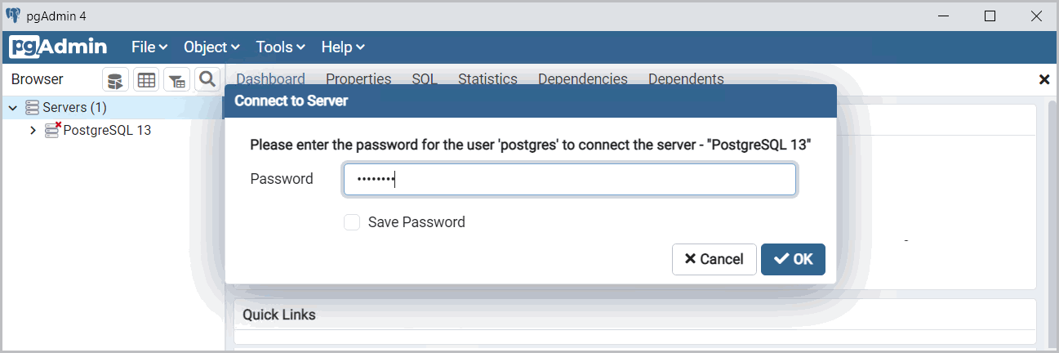Click the Query Tool icon in Browser
The width and height of the screenshot is (1059, 353).
click(115, 80)
